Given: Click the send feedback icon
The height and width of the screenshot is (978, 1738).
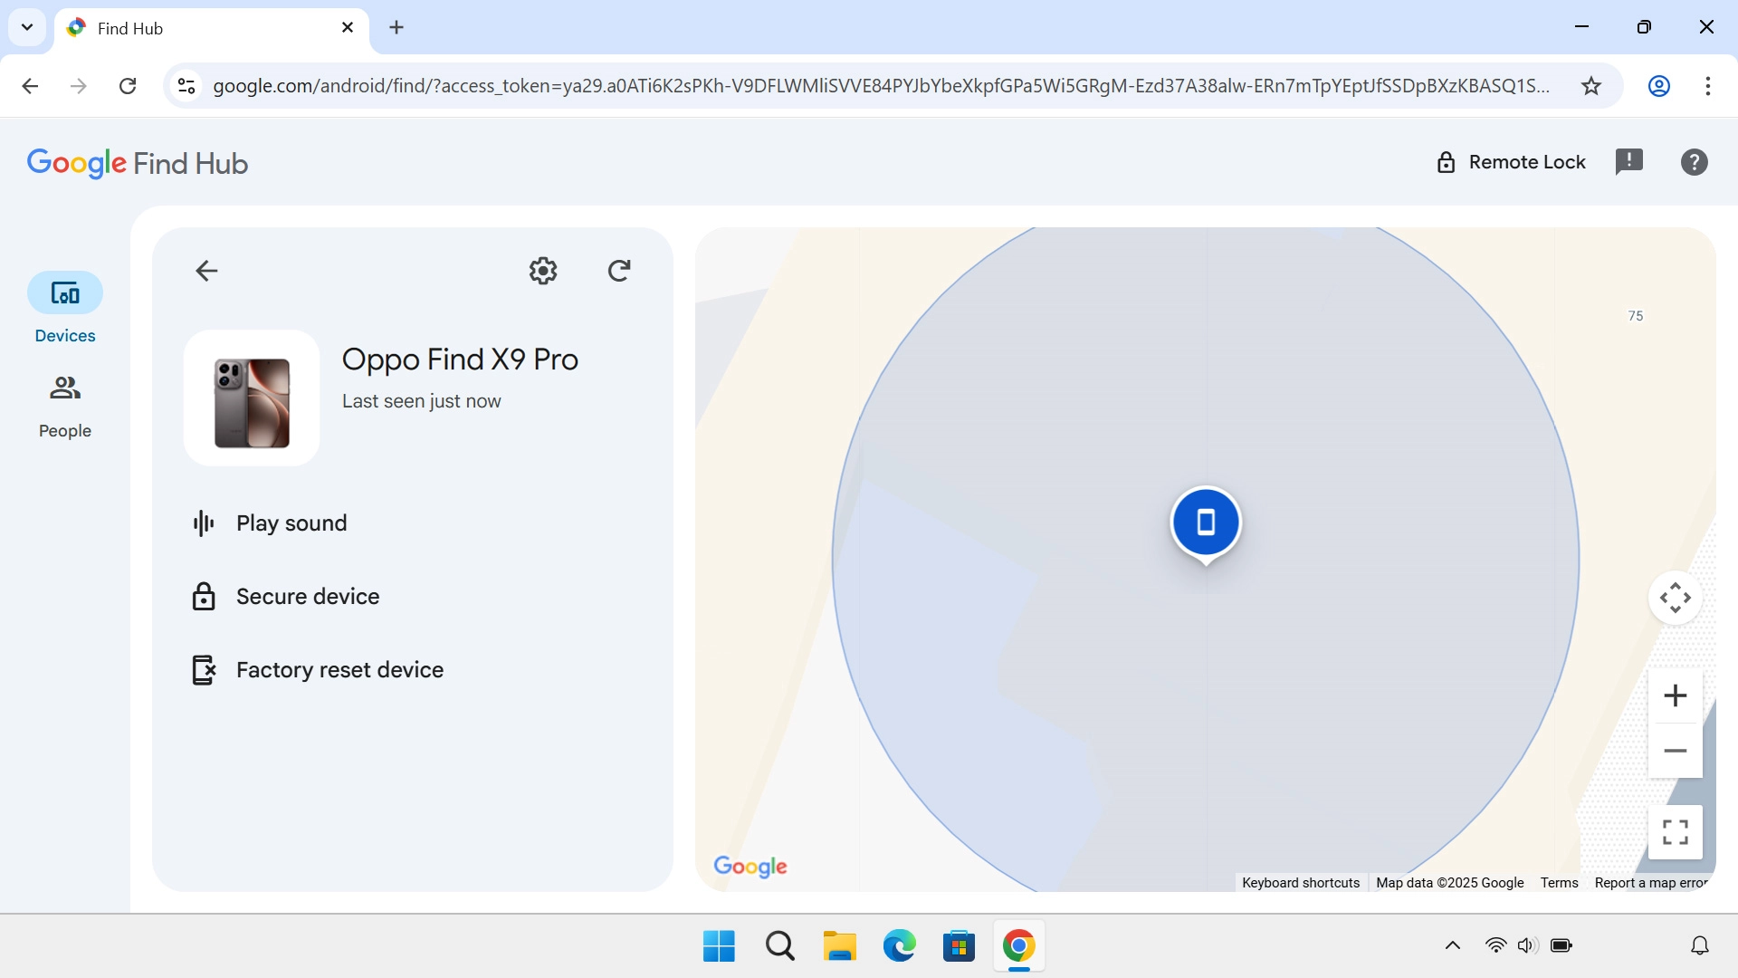Looking at the screenshot, I should point(1629,162).
